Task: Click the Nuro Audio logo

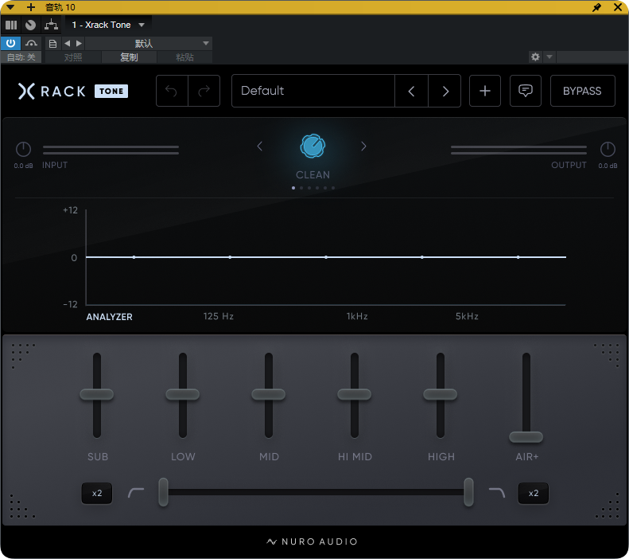Action: click(312, 541)
